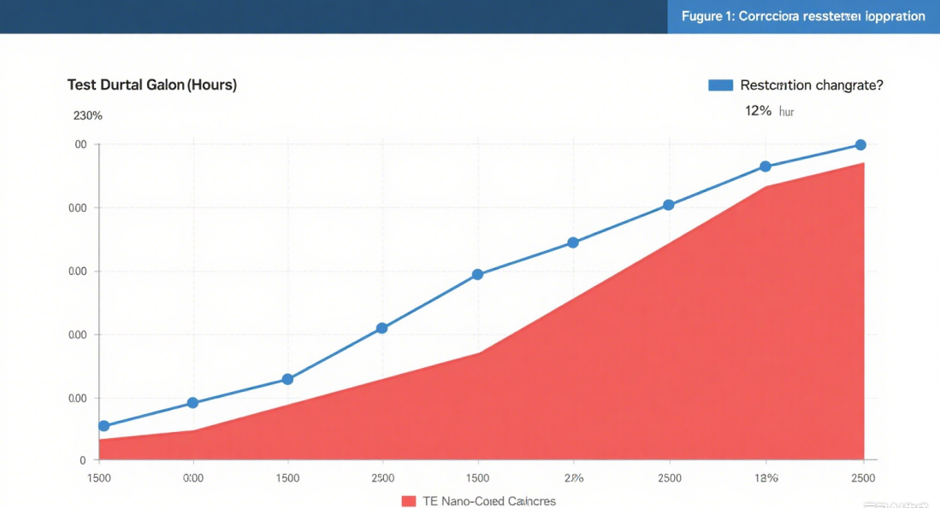940x508 pixels.
Task: Click blue data point above 12% axis label
Action: coord(766,166)
